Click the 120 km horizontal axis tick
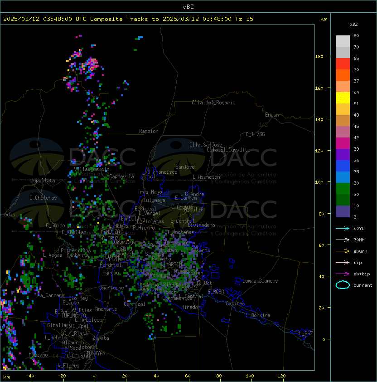The height and width of the screenshot is (382, 377). [281, 376]
